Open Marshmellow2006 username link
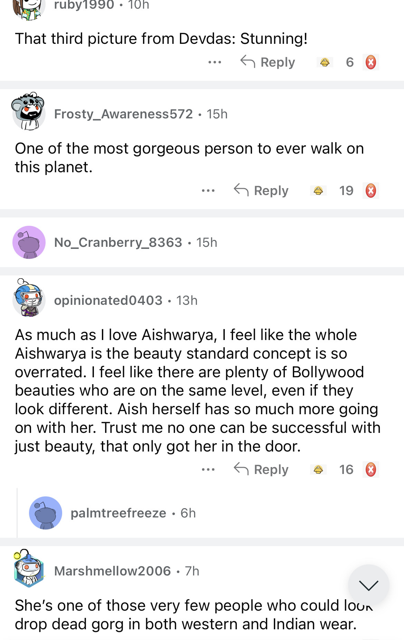The image size is (404, 640). point(112,571)
